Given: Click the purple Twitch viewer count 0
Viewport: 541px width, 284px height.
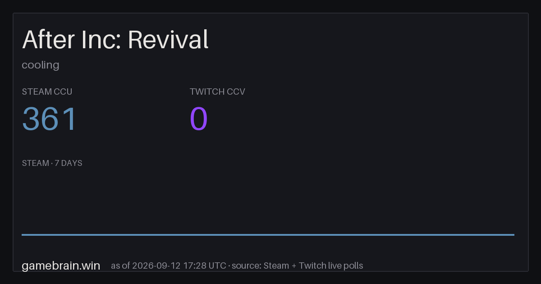Looking at the screenshot, I should (199, 119).
